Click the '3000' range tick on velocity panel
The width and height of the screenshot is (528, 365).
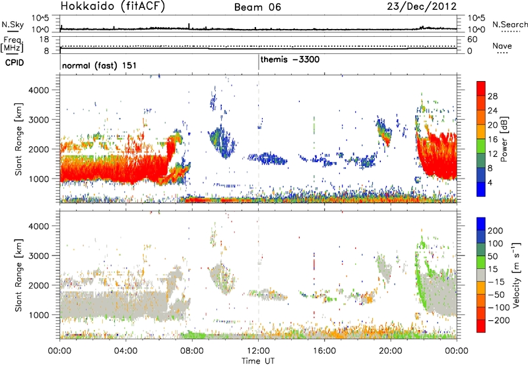(x=38, y=256)
